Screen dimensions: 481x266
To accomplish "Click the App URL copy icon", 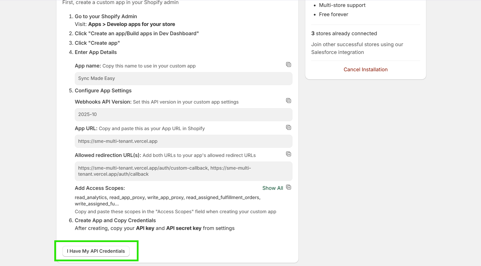I will coord(288,128).
